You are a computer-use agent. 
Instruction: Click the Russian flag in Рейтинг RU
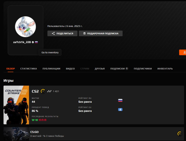point(120,100)
